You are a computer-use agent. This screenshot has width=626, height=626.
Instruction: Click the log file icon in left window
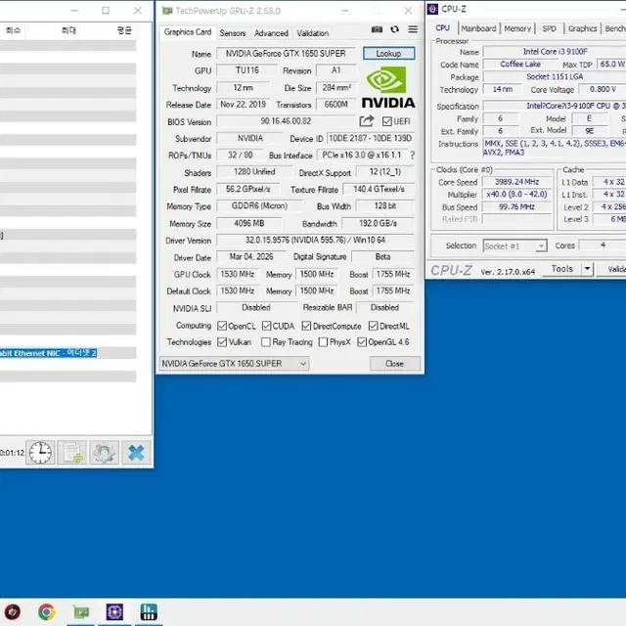tap(72, 453)
